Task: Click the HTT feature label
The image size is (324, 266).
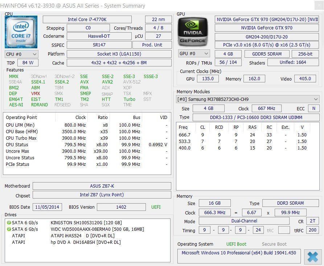Action: pyautogui.click(x=106, y=99)
